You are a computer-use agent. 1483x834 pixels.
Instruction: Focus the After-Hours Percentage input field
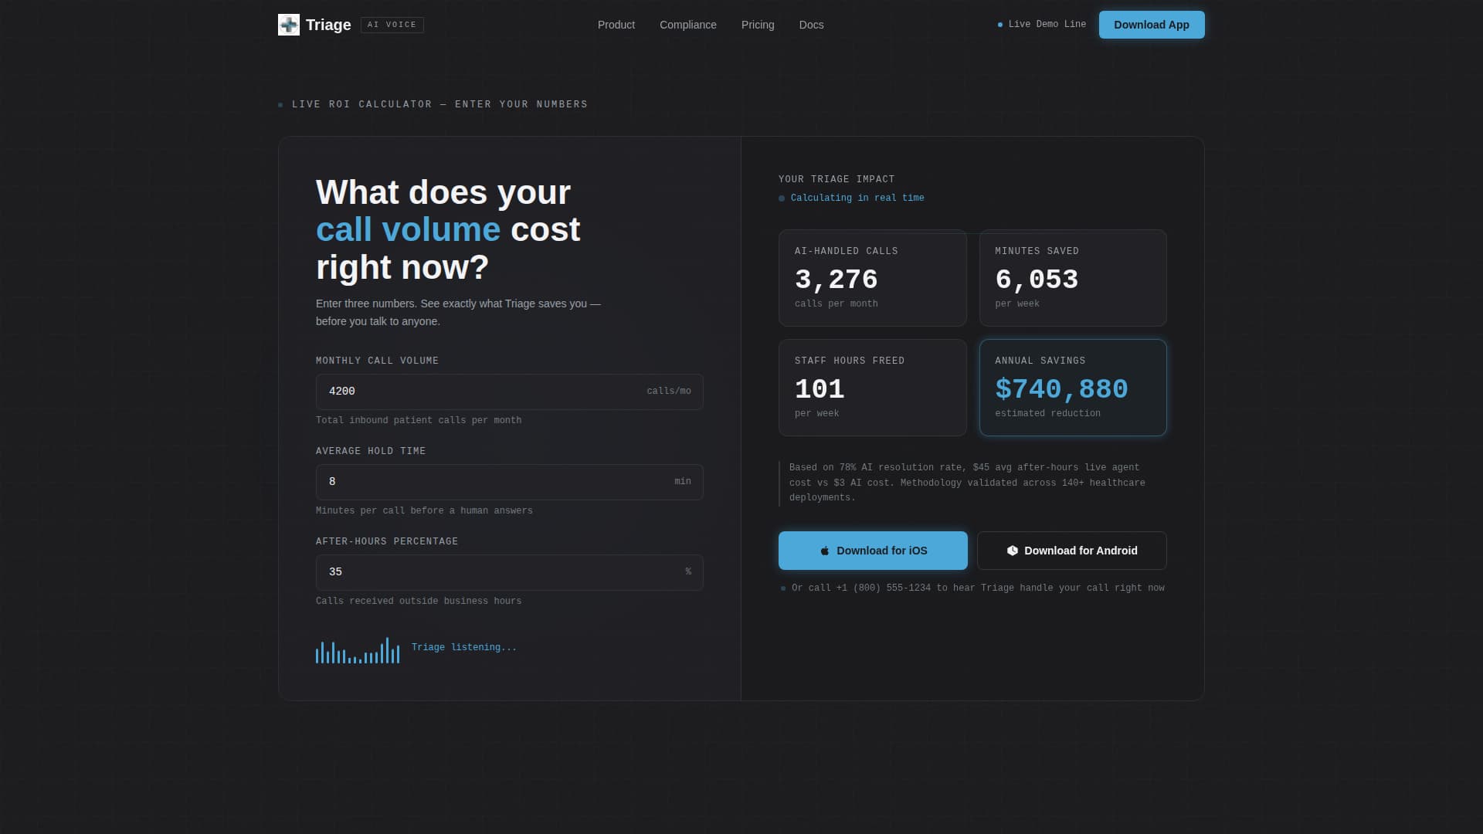pos(510,572)
